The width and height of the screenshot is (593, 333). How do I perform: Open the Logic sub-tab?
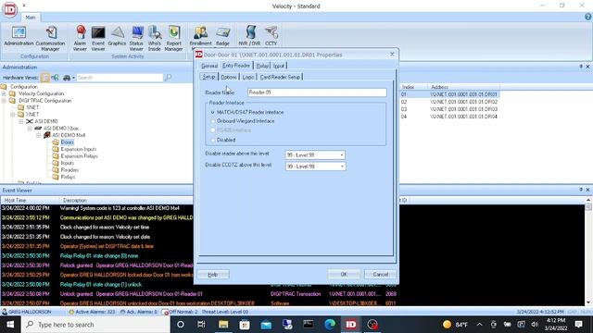pyautogui.click(x=248, y=77)
